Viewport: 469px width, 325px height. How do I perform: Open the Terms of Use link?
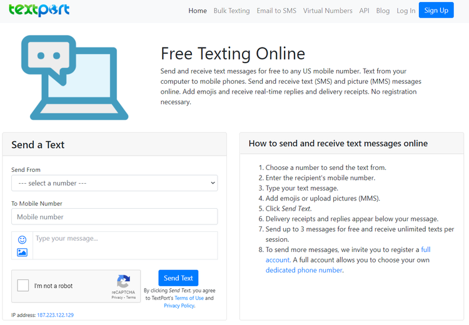click(x=189, y=298)
